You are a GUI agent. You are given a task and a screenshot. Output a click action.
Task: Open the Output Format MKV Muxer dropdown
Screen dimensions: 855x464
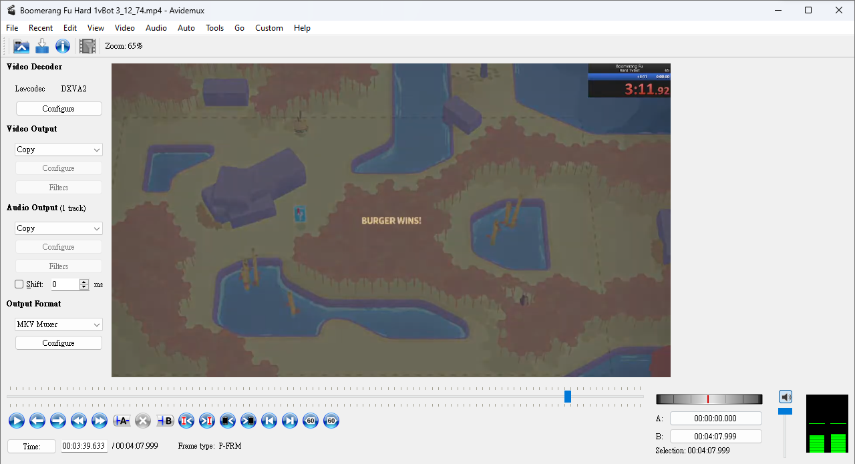[x=59, y=324]
